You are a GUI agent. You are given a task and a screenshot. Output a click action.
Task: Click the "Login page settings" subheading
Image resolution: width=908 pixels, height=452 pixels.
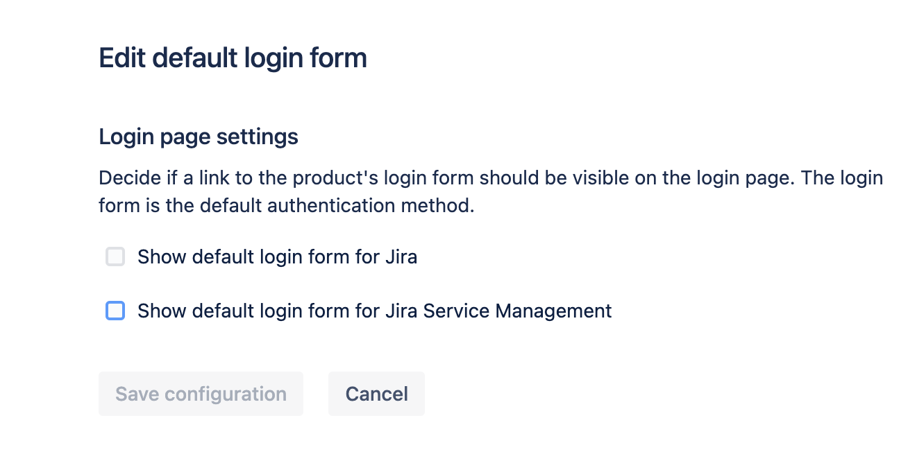(199, 137)
